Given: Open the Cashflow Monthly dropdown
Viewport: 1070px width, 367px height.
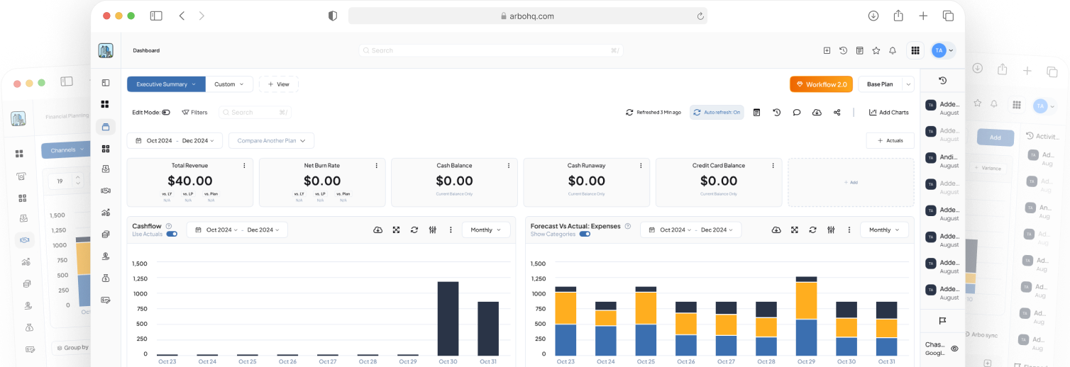Looking at the screenshot, I should (x=486, y=230).
